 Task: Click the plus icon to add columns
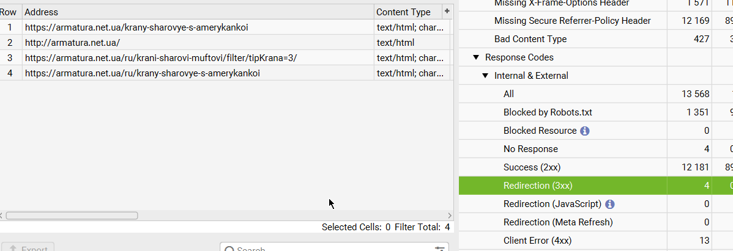(447, 12)
